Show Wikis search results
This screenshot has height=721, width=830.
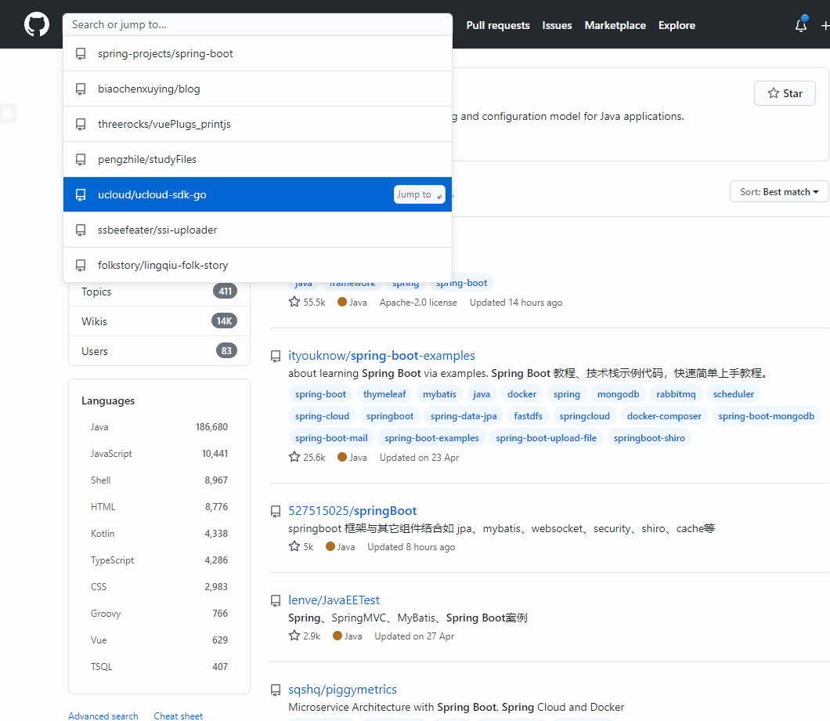94,321
